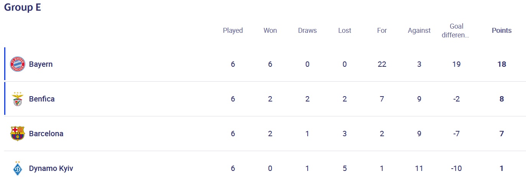Open the Barcelona team link
This screenshot has height=182, width=526.
click(46, 134)
